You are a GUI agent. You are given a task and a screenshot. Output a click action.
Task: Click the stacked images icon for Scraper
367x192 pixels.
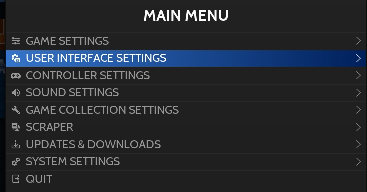[16, 127]
